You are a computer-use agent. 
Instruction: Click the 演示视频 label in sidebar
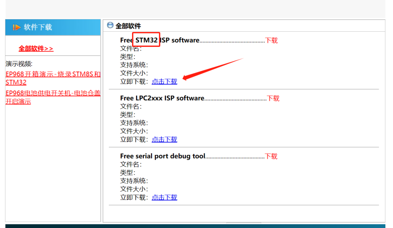pyautogui.click(x=19, y=64)
